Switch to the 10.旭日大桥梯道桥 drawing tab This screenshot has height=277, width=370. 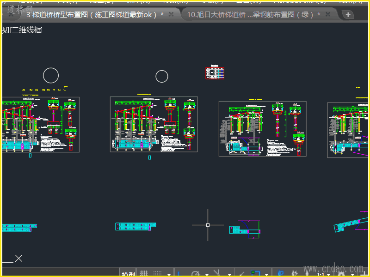253,15
